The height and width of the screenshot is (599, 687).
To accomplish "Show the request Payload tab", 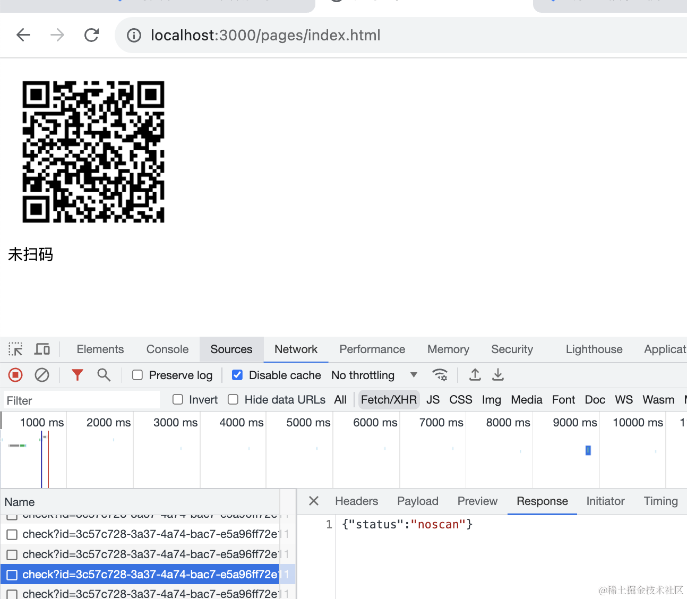I will click(418, 501).
